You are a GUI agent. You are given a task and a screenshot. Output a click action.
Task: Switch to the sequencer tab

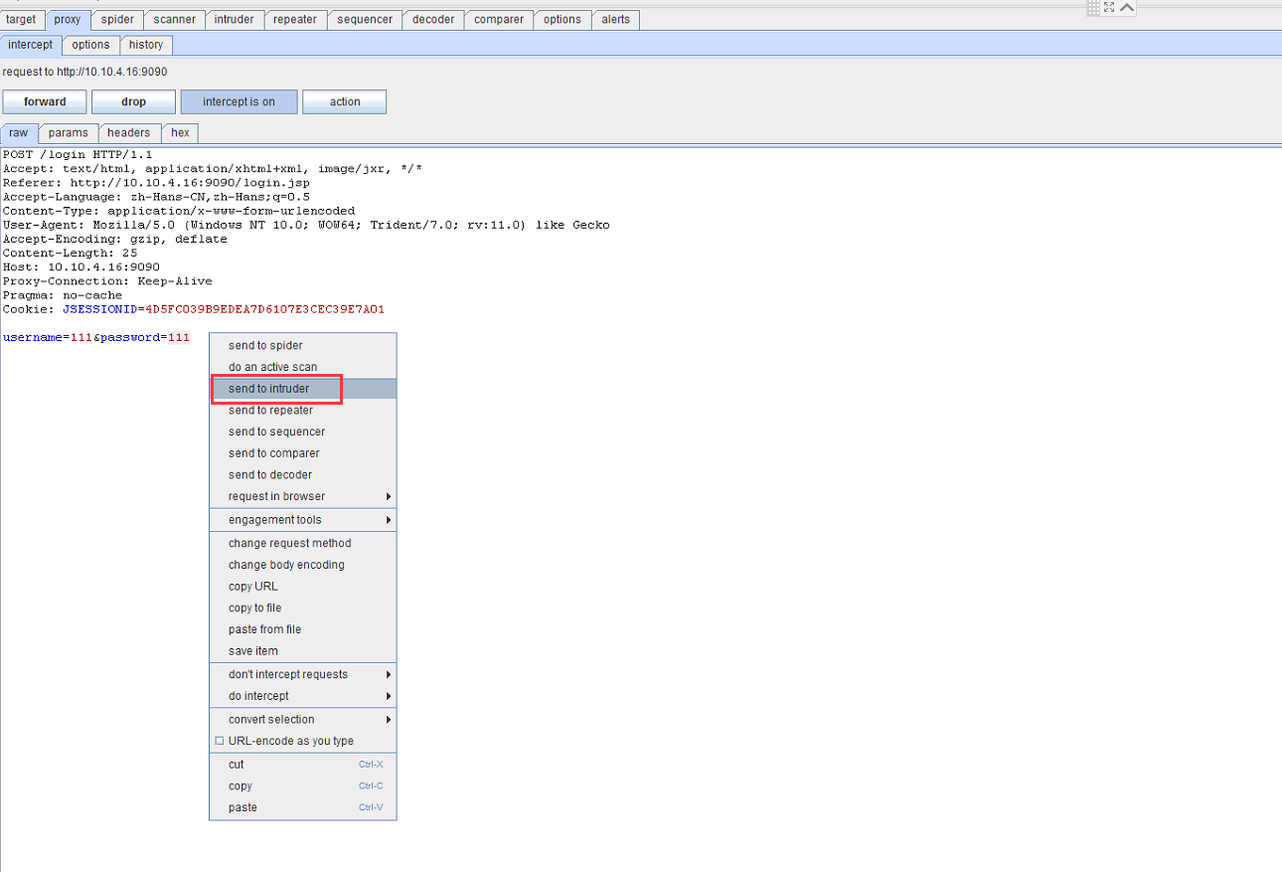pos(365,20)
